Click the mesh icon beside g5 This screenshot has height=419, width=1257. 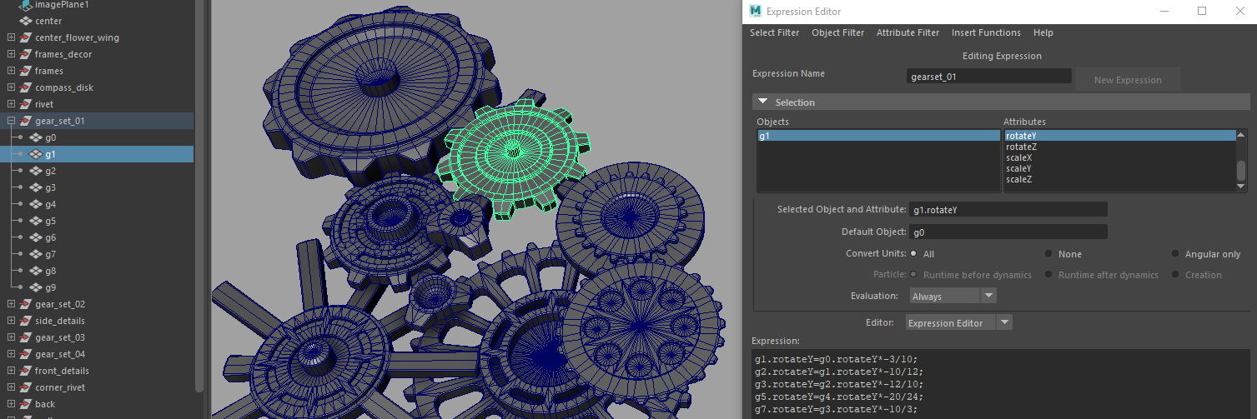[36, 221]
